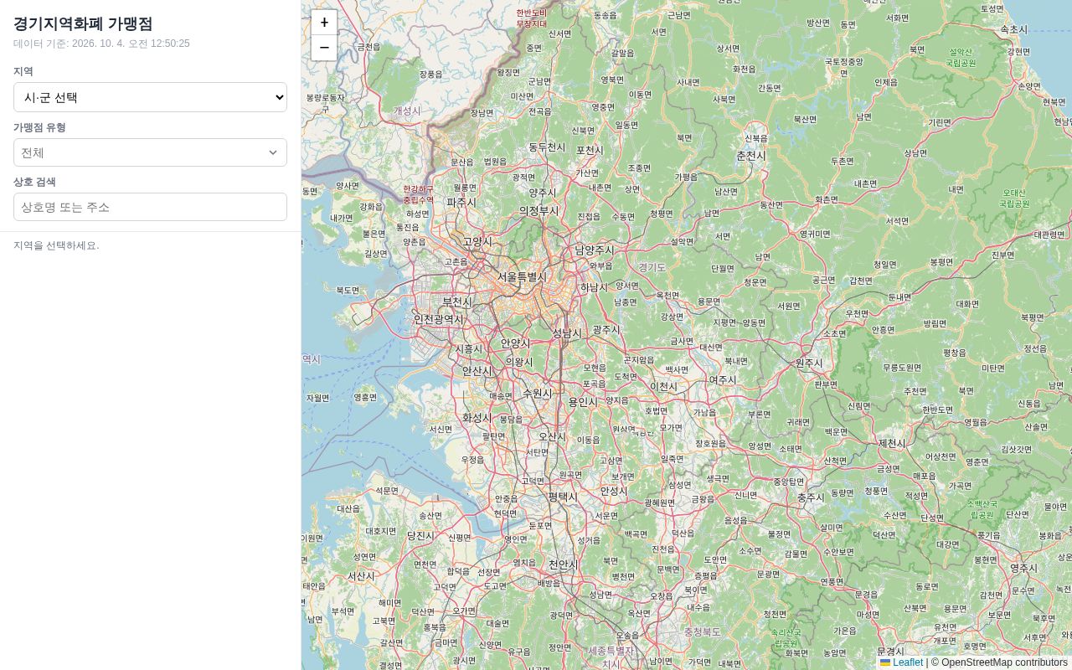Click the 영주시 label on the map

[x=1023, y=568]
